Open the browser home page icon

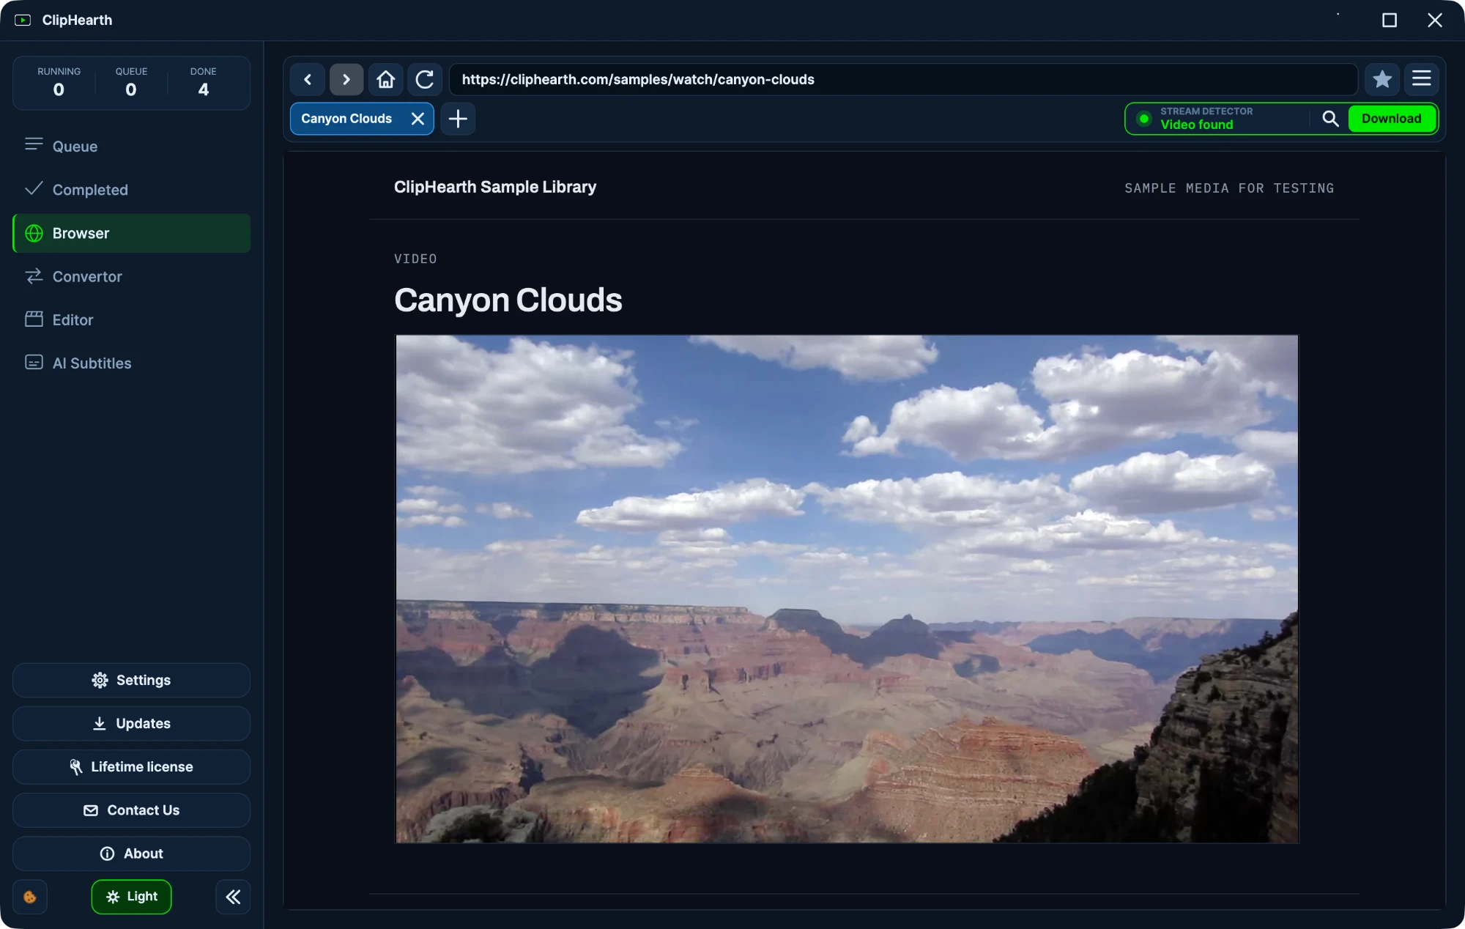pos(386,79)
